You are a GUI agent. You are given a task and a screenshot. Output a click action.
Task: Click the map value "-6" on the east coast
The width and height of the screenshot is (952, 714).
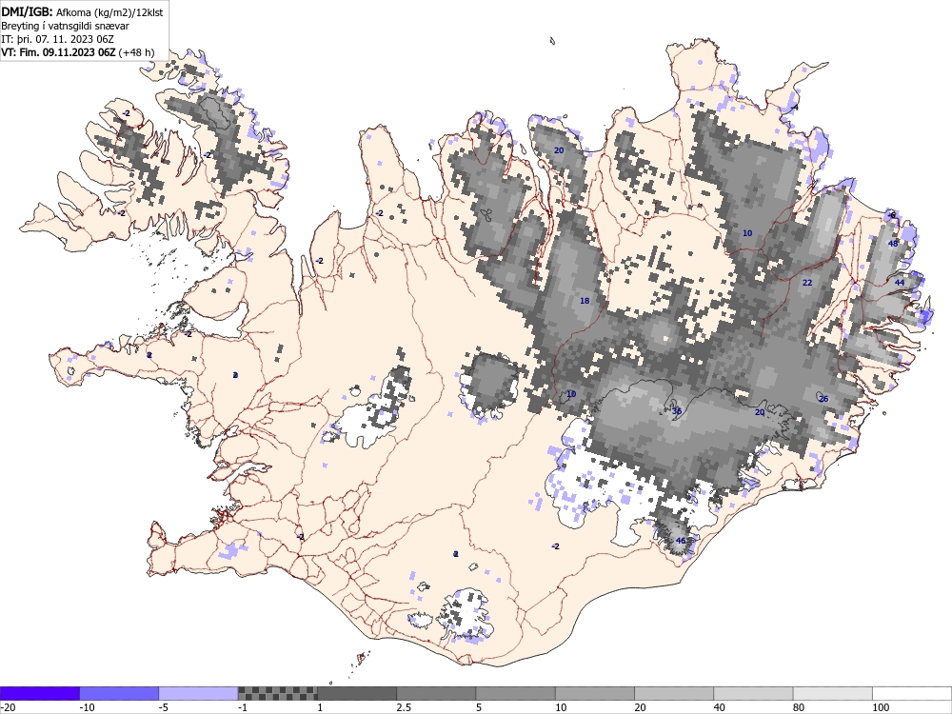click(x=891, y=215)
